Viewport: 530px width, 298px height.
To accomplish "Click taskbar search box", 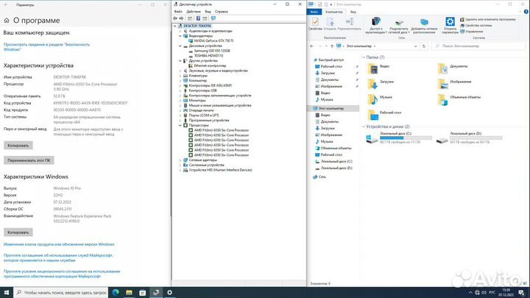I will [x=61, y=293].
